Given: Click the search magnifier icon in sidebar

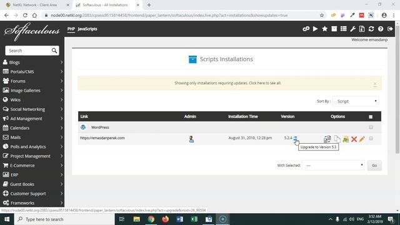Looking at the screenshot, I should (54, 51).
